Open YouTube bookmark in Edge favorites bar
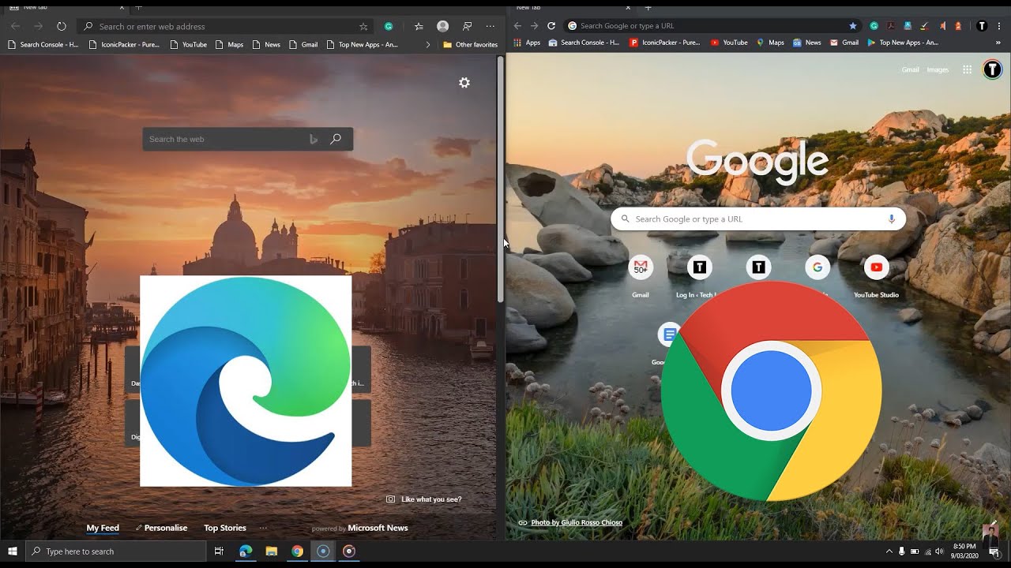The height and width of the screenshot is (568, 1011). [x=188, y=45]
